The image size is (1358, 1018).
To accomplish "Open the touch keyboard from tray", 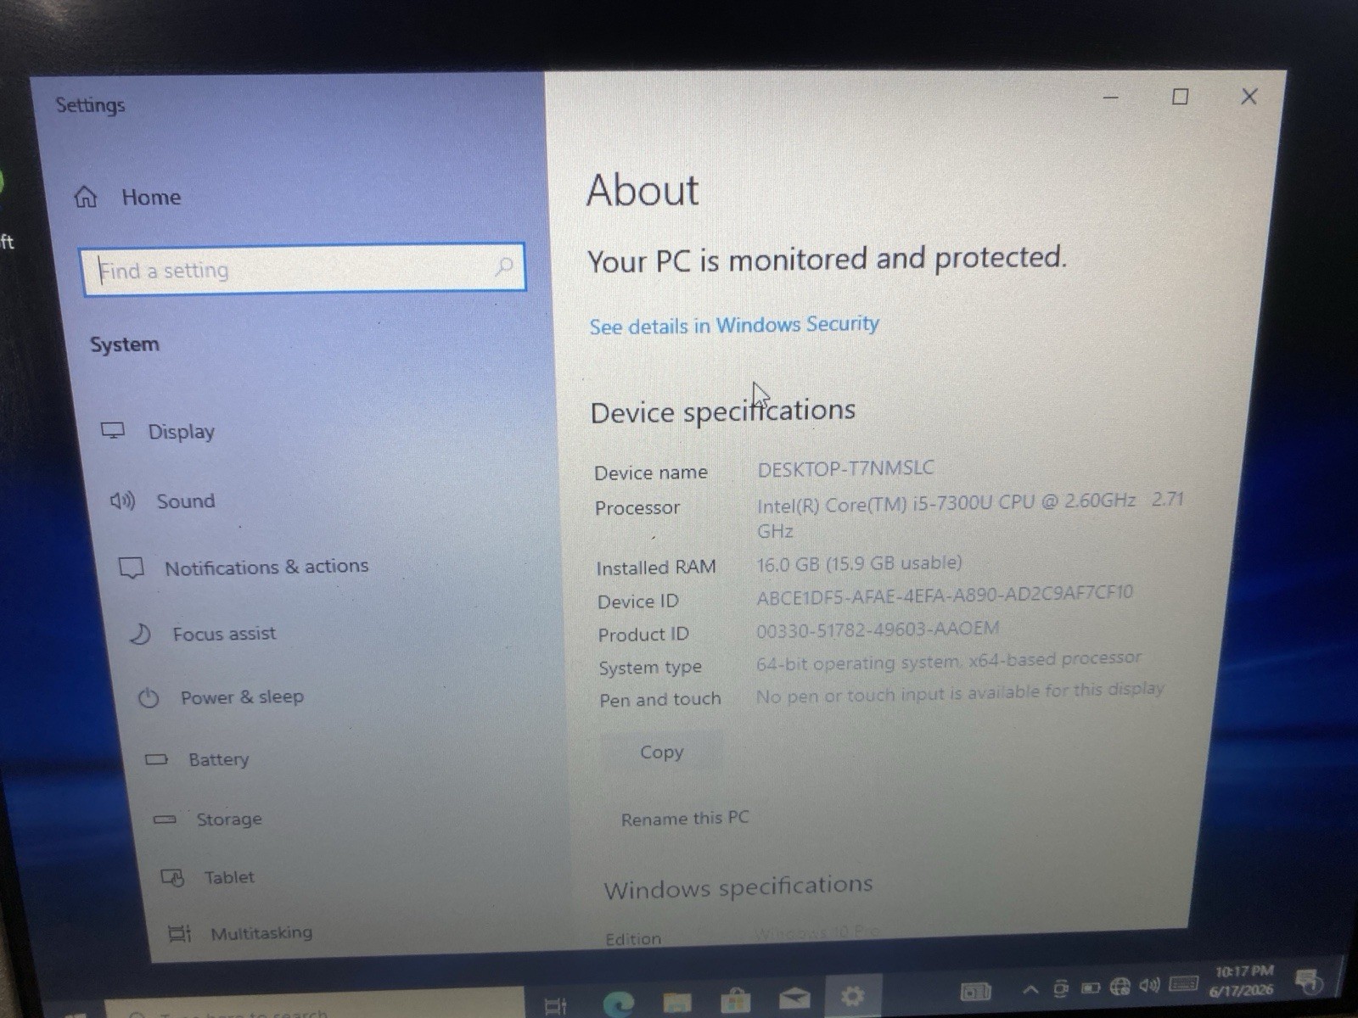I will pyautogui.click(x=1183, y=984).
